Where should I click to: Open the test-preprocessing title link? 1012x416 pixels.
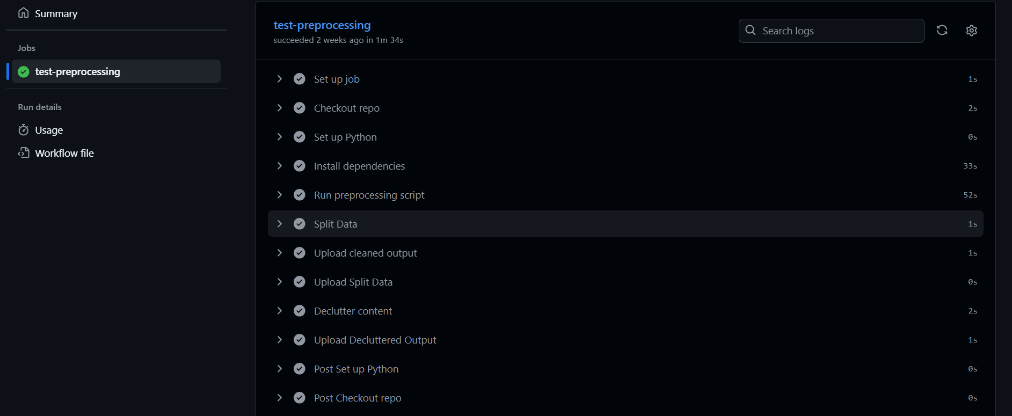coord(322,25)
